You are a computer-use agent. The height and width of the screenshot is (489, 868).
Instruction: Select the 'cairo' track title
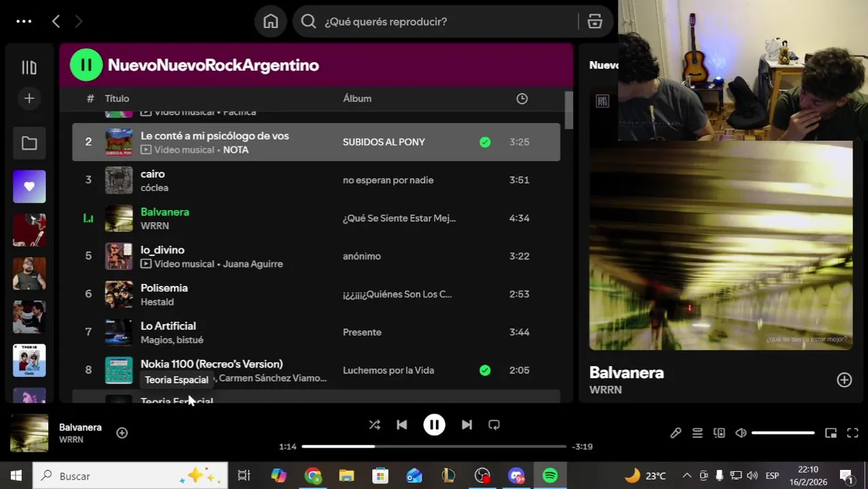tap(153, 174)
